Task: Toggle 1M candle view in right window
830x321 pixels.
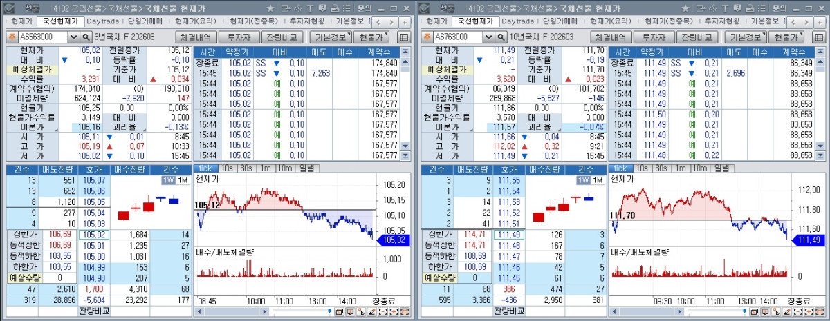Action: [598, 180]
